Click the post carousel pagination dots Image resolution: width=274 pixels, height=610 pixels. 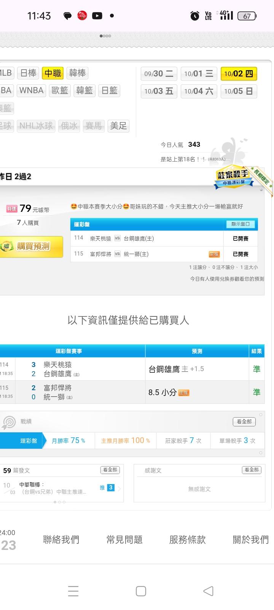60,502
